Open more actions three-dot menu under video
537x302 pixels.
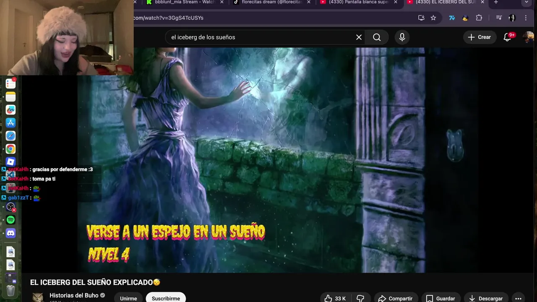pos(519,298)
